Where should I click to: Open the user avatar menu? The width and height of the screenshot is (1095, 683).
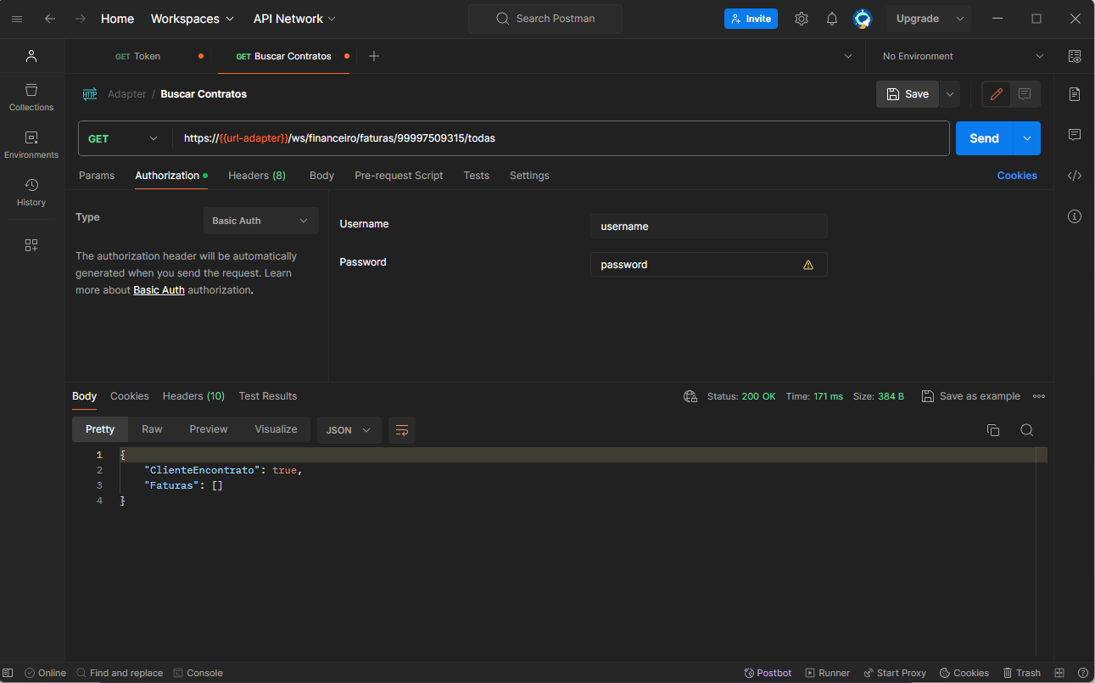click(x=863, y=19)
